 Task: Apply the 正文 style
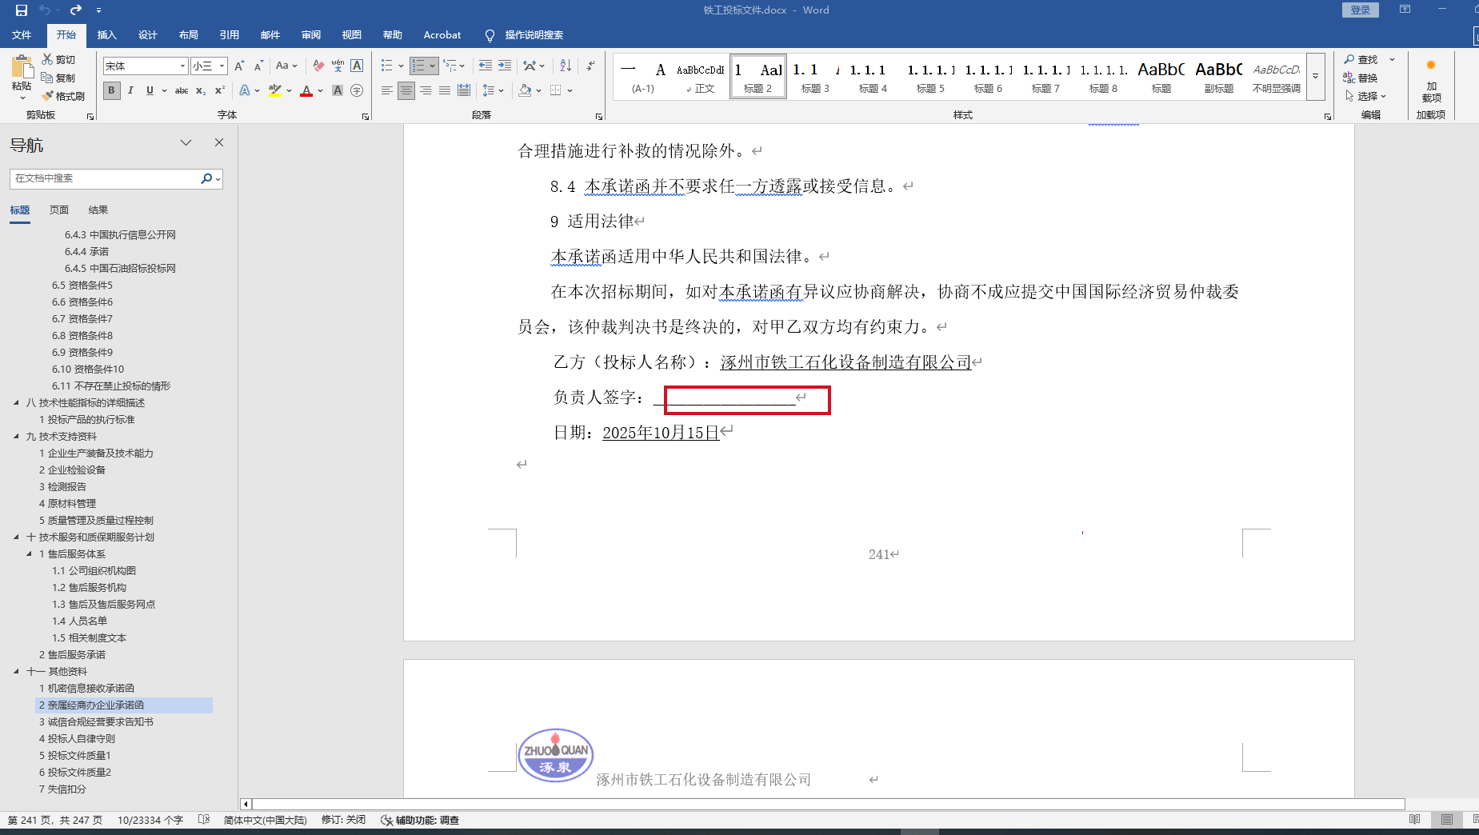click(701, 78)
